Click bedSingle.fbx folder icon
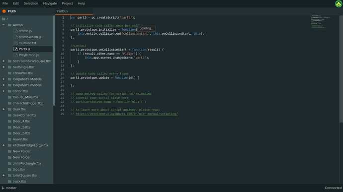Screen dimensions: 343x192 [9, 67]
